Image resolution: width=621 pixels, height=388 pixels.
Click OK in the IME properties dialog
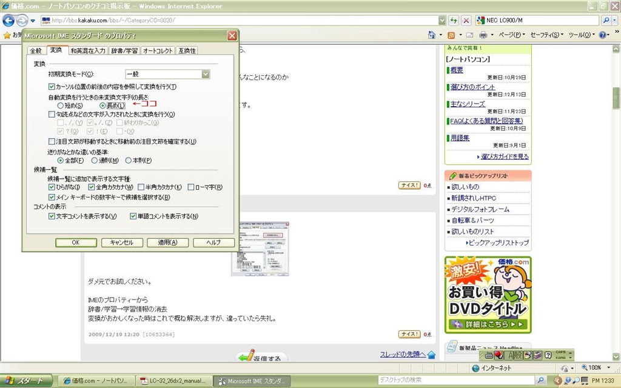click(x=76, y=242)
